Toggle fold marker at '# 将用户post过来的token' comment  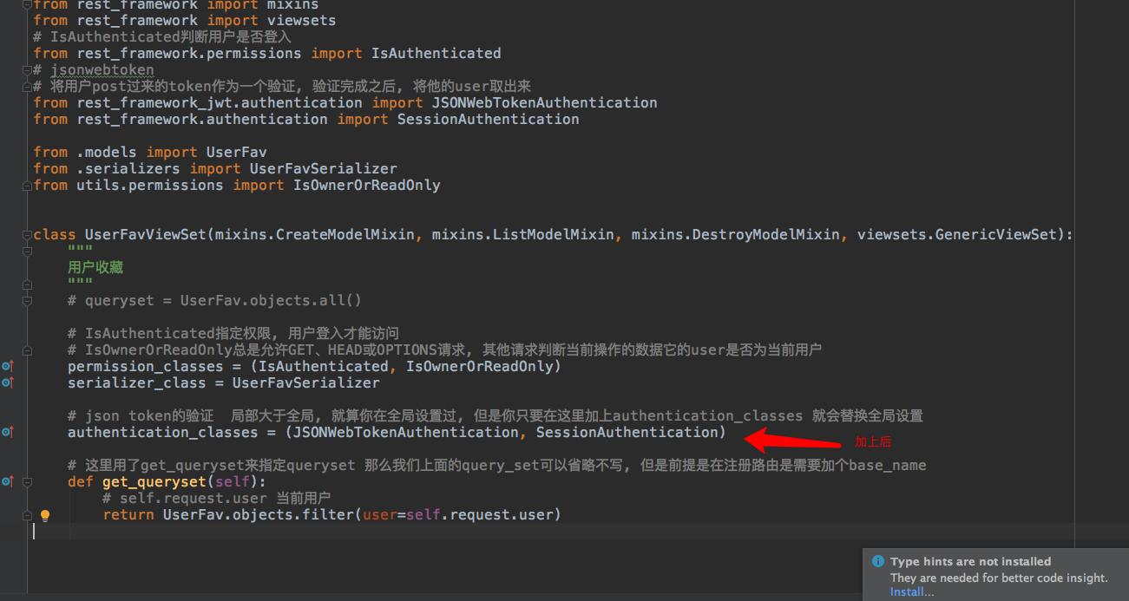pos(28,86)
